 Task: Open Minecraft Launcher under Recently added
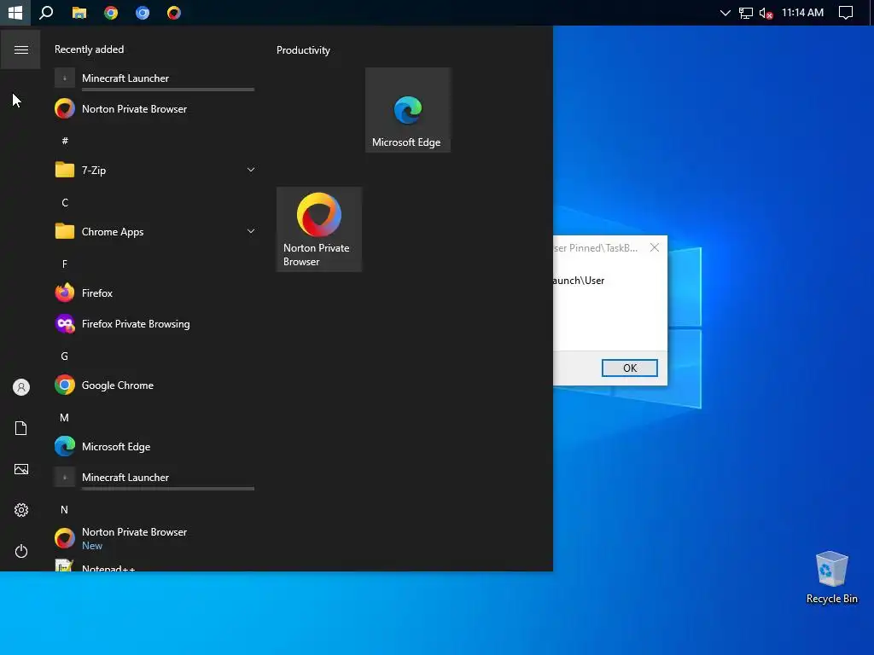click(155, 78)
